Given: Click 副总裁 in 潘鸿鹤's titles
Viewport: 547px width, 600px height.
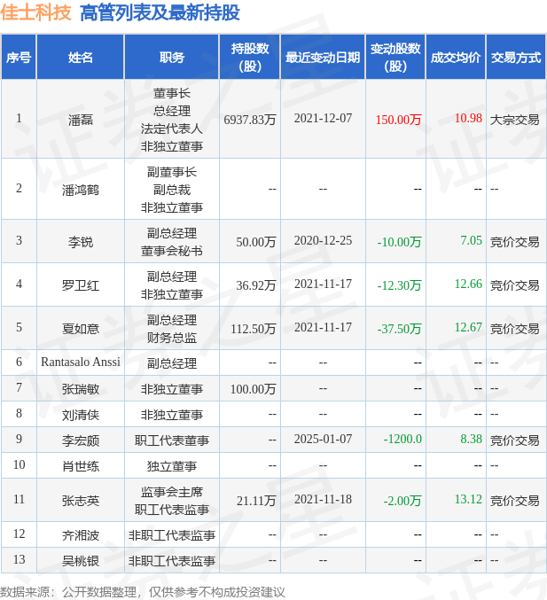Looking at the screenshot, I should point(172,190).
